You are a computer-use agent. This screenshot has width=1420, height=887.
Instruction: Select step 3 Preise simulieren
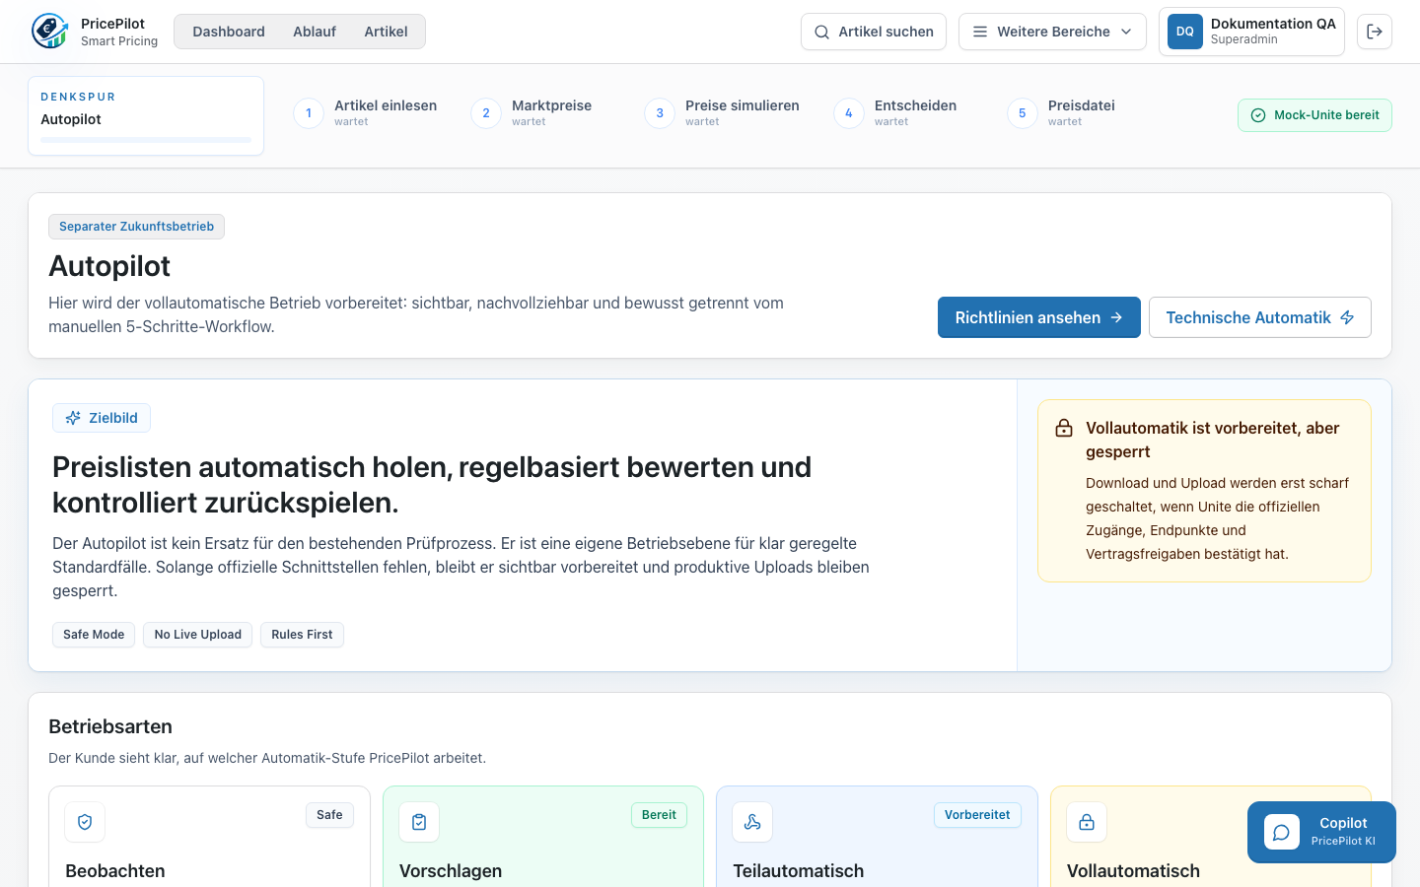coord(722,113)
